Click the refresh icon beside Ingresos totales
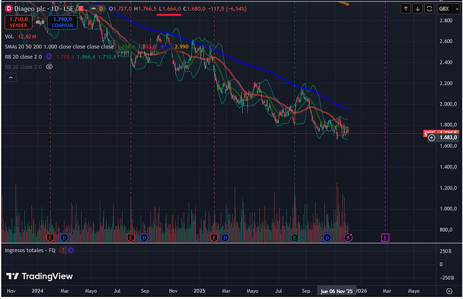Screen dimensions: 463x299 pos(70,250)
